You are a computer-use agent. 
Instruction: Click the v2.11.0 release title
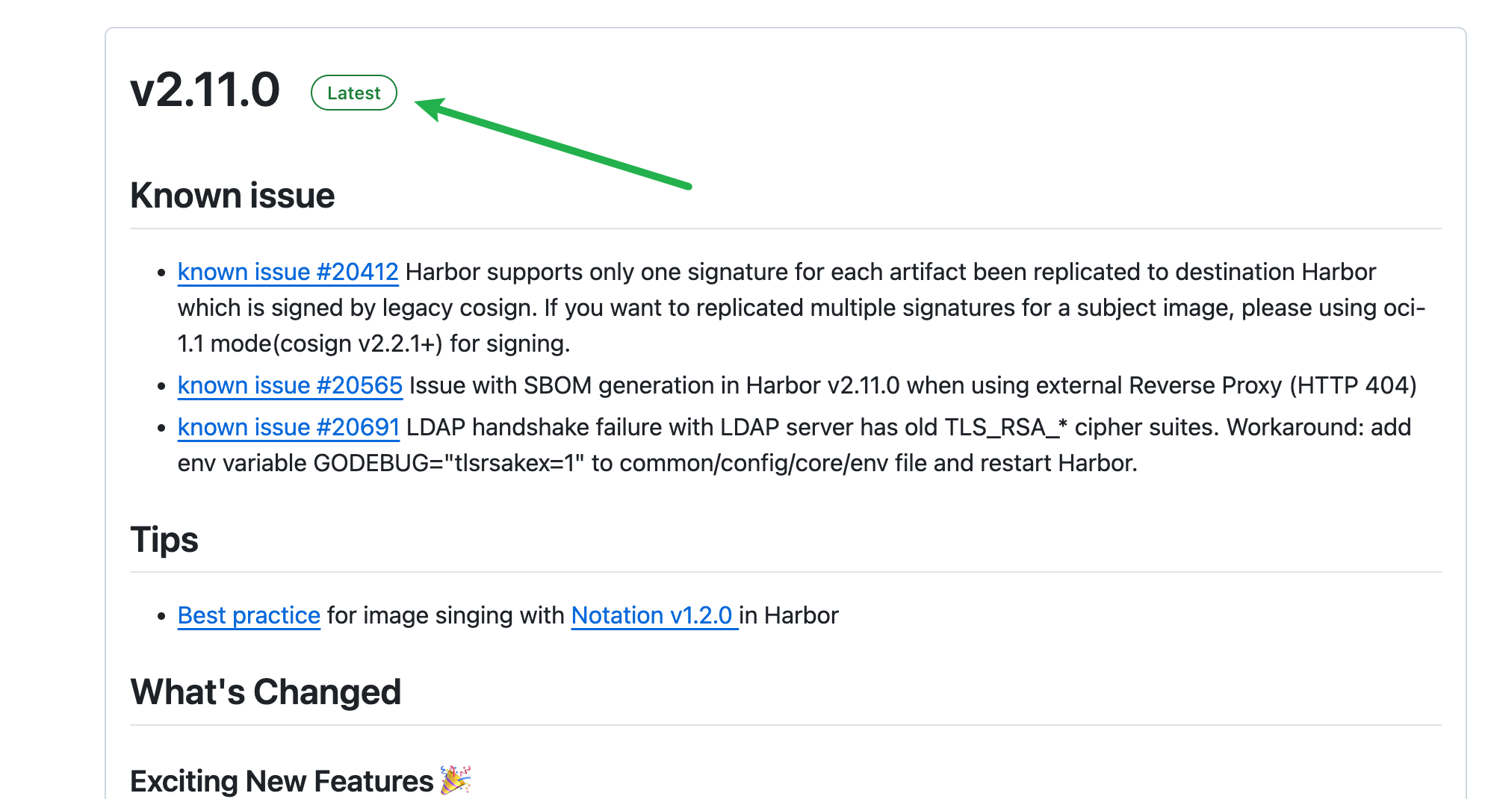click(x=205, y=90)
